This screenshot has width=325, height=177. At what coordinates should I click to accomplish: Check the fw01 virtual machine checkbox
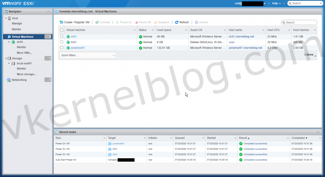coord(62,42)
